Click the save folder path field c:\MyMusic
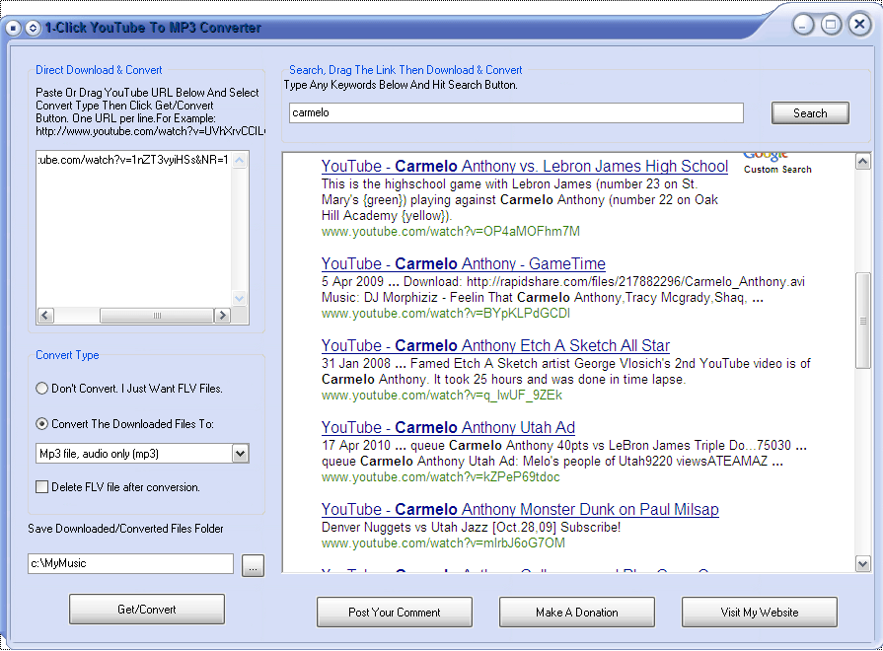The width and height of the screenshot is (883, 651). point(130,564)
